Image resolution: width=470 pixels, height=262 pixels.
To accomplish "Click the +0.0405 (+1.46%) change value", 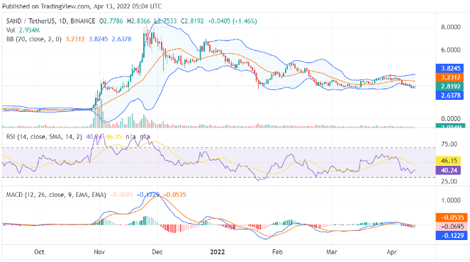I will pyautogui.click(x=233, y=21).
